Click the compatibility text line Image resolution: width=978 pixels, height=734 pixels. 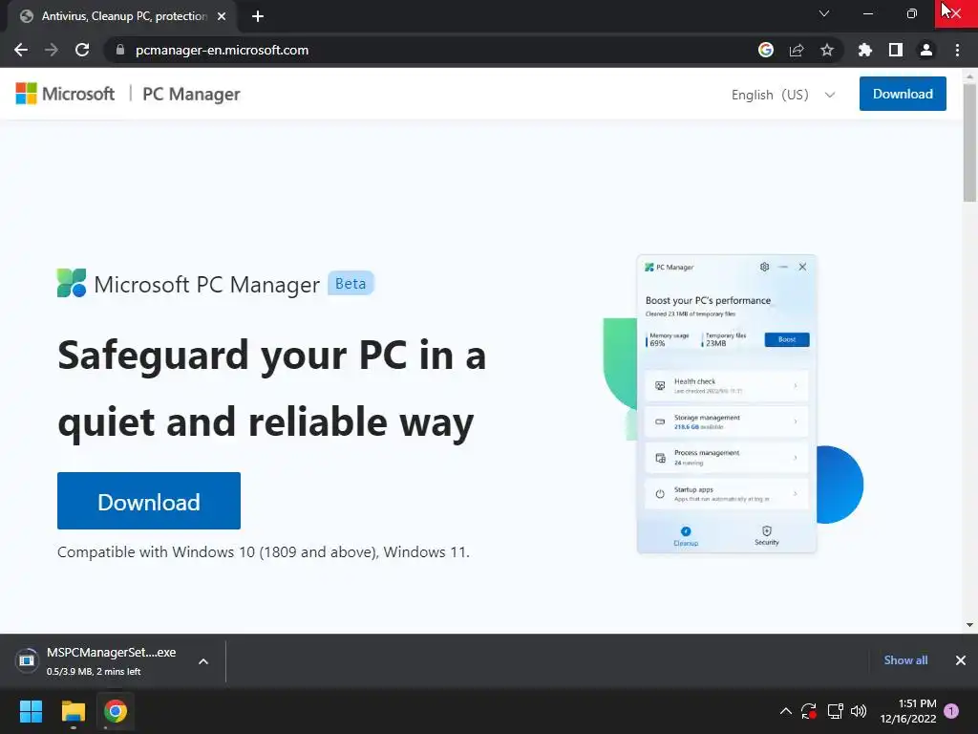click(x=264, y=552)
